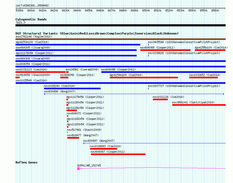Open nsv606072 (Cooper2011) label
Viewport: 233px width, 183px height.
[x=84, y=113]
